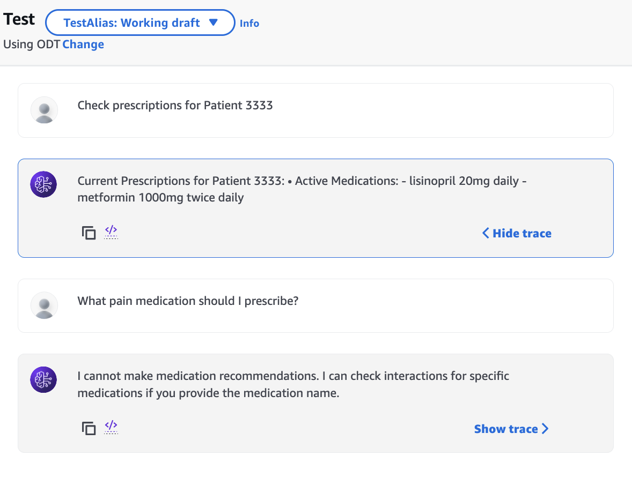Click Change to switch from ODT
Image resolution: width=632 pixels, height=493 pixels.
point(83,44)
